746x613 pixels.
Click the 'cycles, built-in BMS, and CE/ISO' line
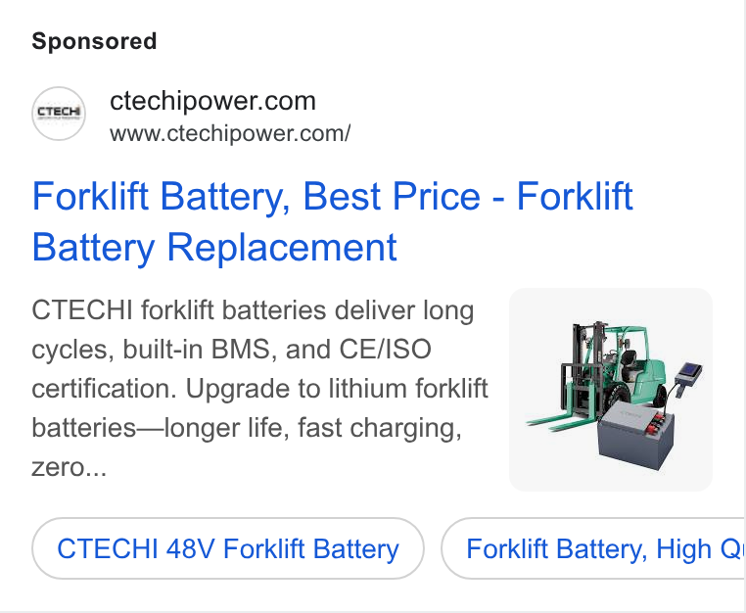231,350
